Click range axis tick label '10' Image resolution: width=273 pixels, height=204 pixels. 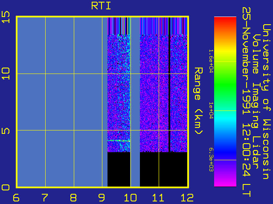[6, 74]
